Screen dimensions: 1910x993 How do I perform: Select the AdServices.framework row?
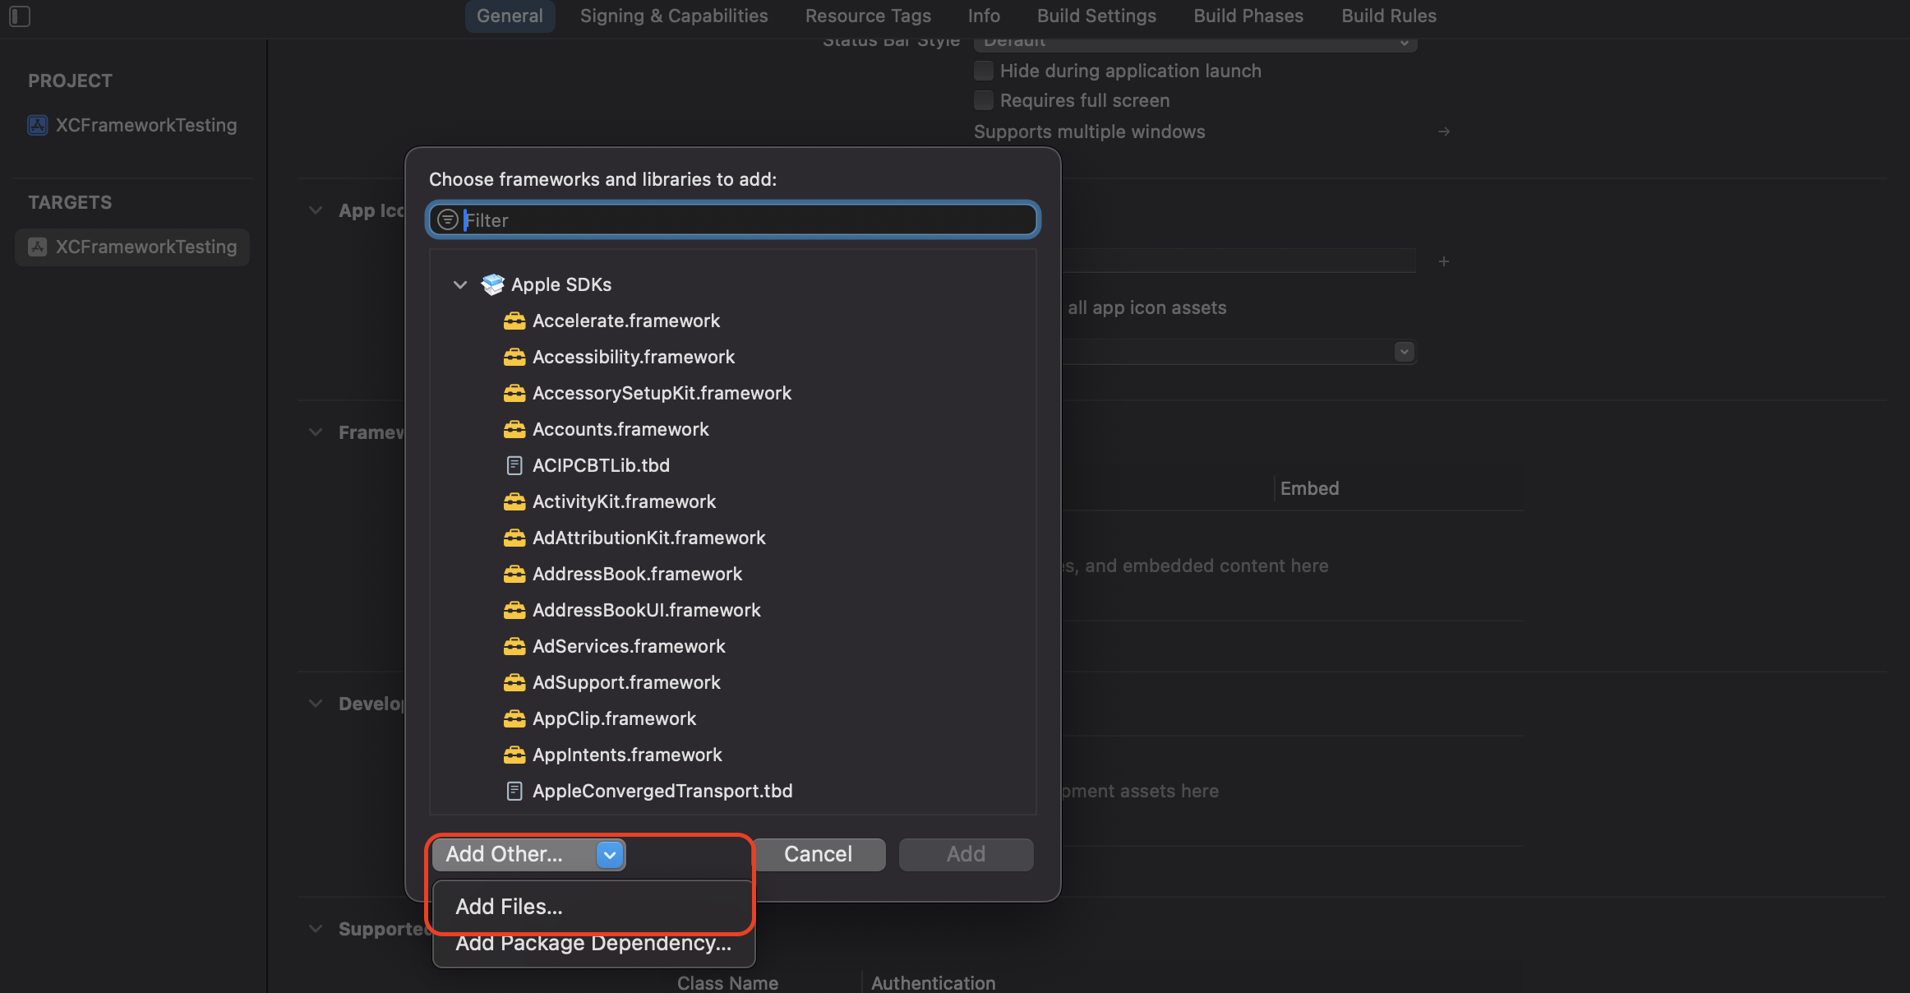pyautogui.click(x=733, y=646)
